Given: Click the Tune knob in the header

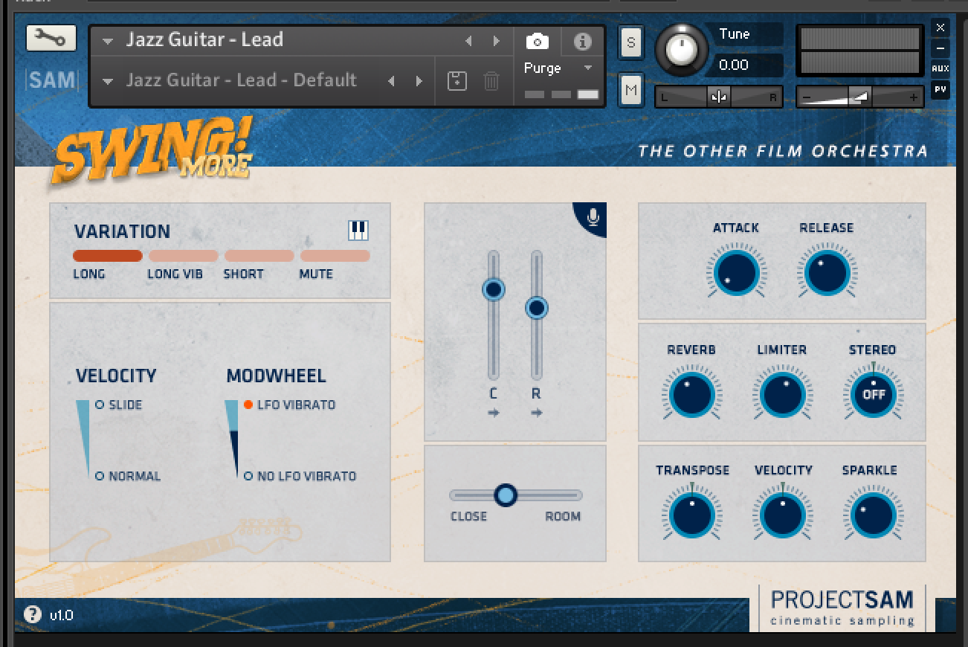Looking at the screenshot, I should (x=680, y=48).
